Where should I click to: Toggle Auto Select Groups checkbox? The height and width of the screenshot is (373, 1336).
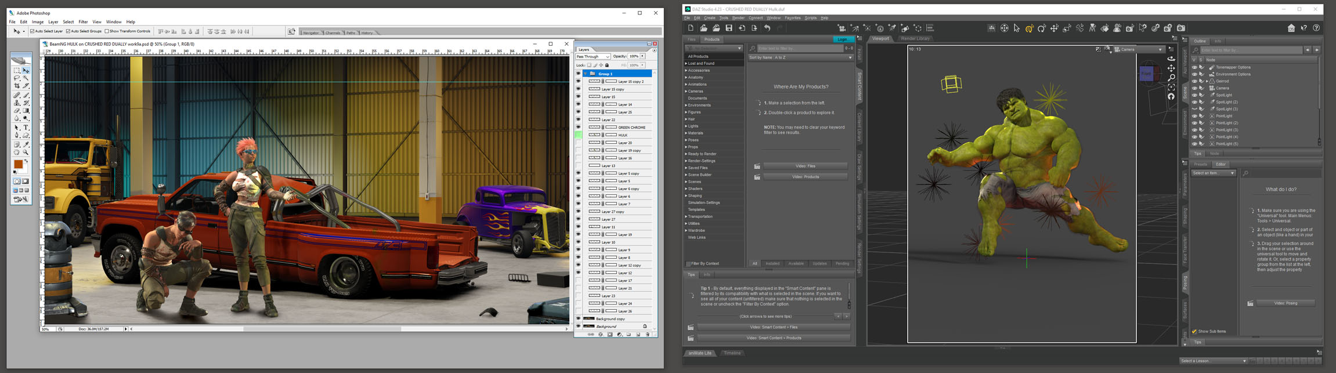[x=68, y=31]
